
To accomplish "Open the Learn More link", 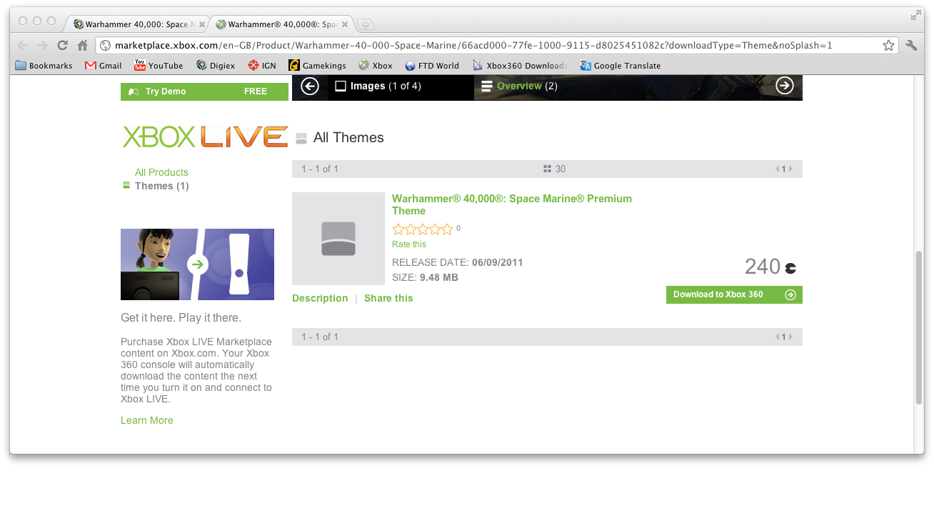I will [147, 420].
